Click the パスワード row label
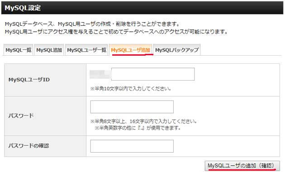The height and width of the screenshot is (172, 285). (x=21, y=115)
